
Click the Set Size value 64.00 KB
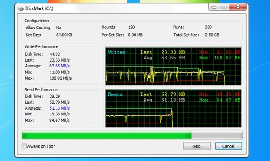pos(64,35)
